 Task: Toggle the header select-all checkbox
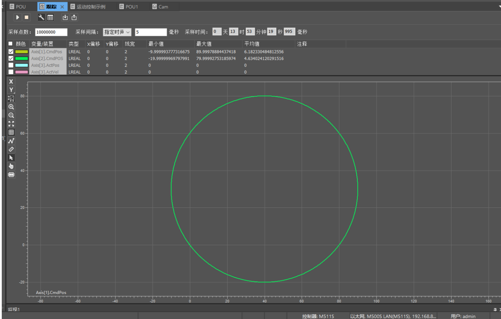point(11,44)
